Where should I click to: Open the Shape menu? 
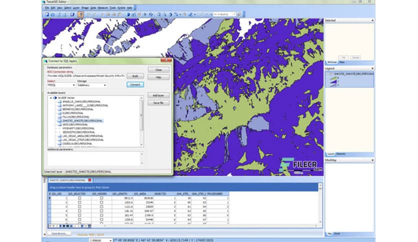point(85,8)
